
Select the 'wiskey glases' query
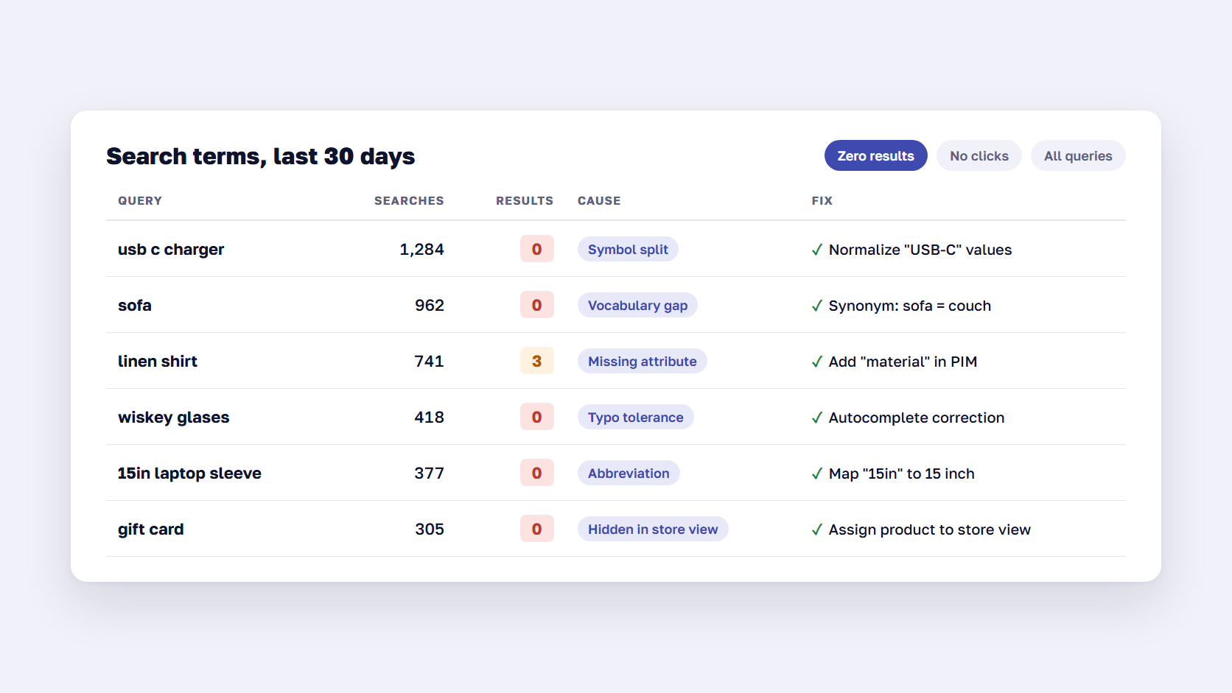point(174,418)
